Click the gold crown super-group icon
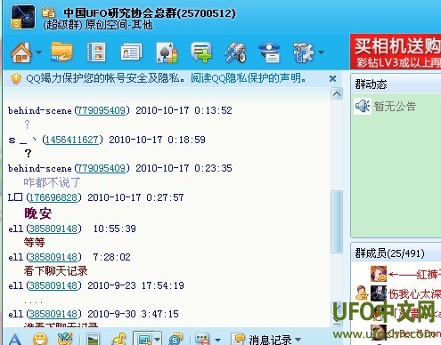441x345 pixels. [49, 12]
